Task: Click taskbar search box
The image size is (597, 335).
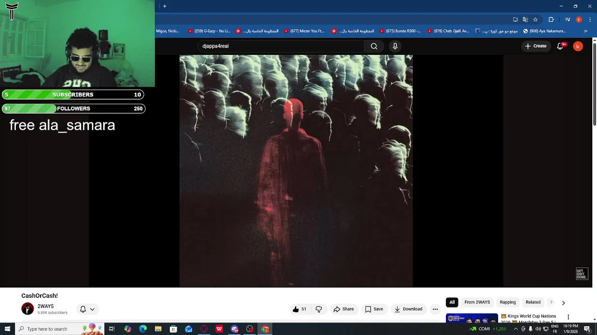Action: coord(60,329)
